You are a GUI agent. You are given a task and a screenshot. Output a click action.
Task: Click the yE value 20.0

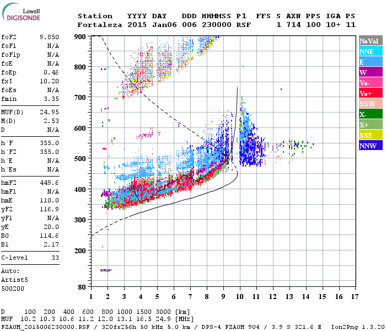pyautogui.click(x=51, y=227)
